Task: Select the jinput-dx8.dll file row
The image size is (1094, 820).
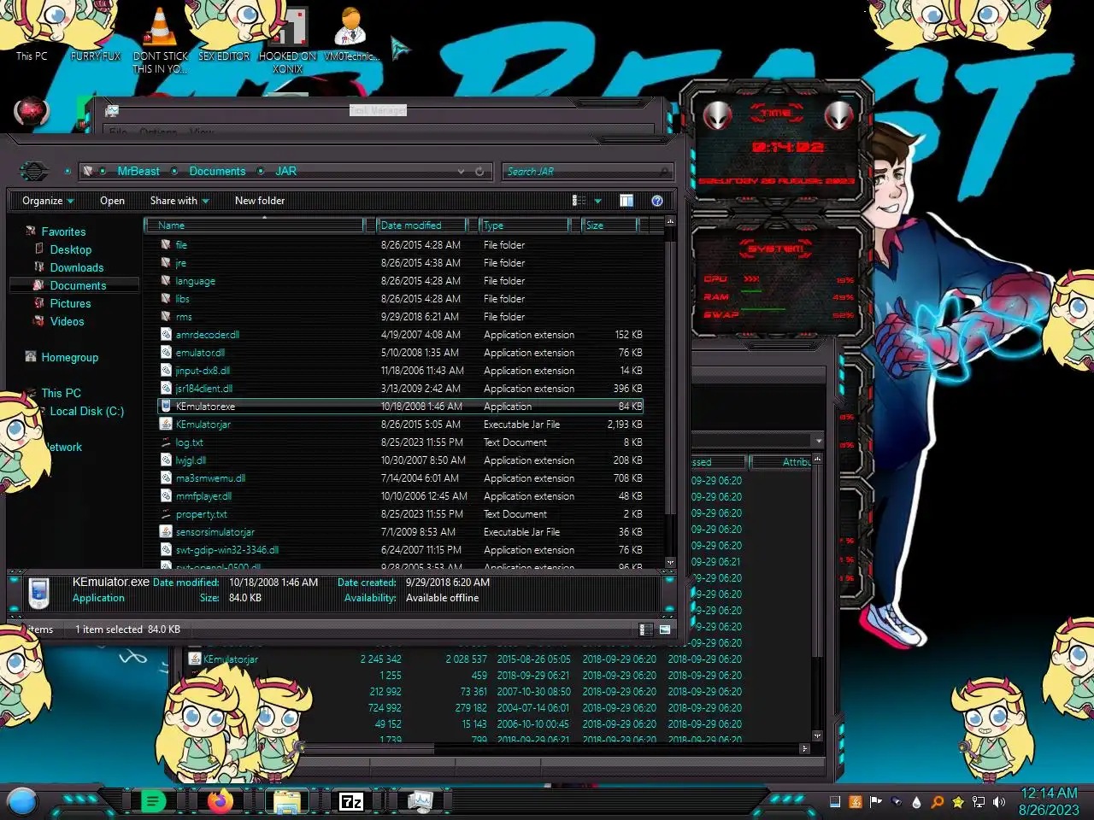Action: [402, 371]
